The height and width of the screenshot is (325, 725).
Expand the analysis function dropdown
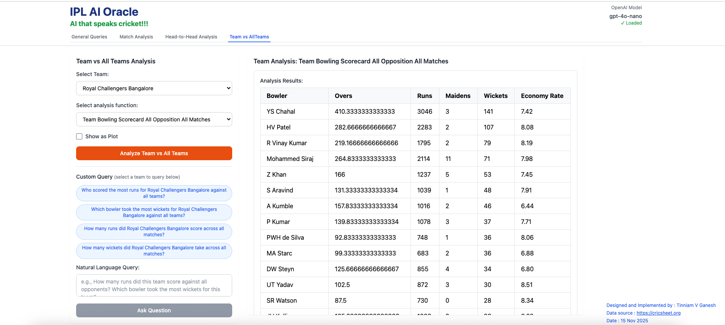(154, 119)
